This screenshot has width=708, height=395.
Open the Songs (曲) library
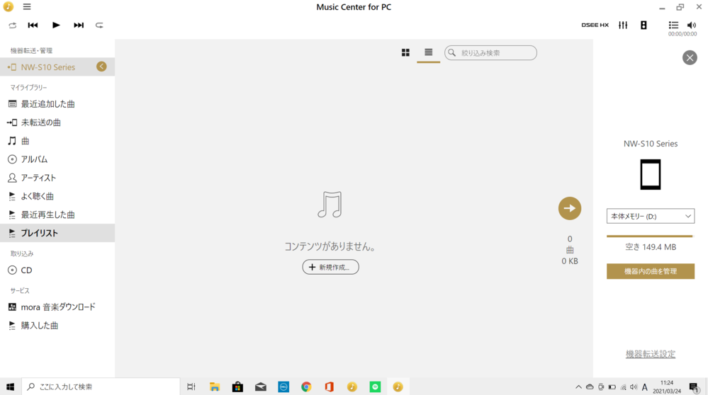pyautogui.click(x=57, y=141)
